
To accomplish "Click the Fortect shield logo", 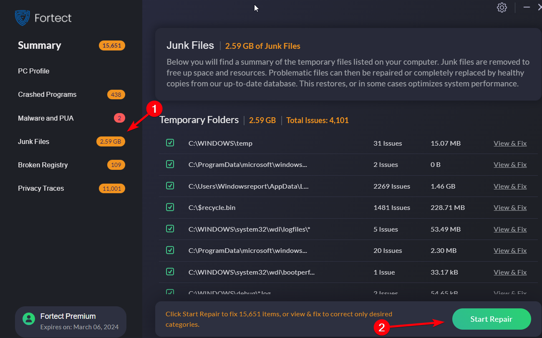I will (22, 18).
